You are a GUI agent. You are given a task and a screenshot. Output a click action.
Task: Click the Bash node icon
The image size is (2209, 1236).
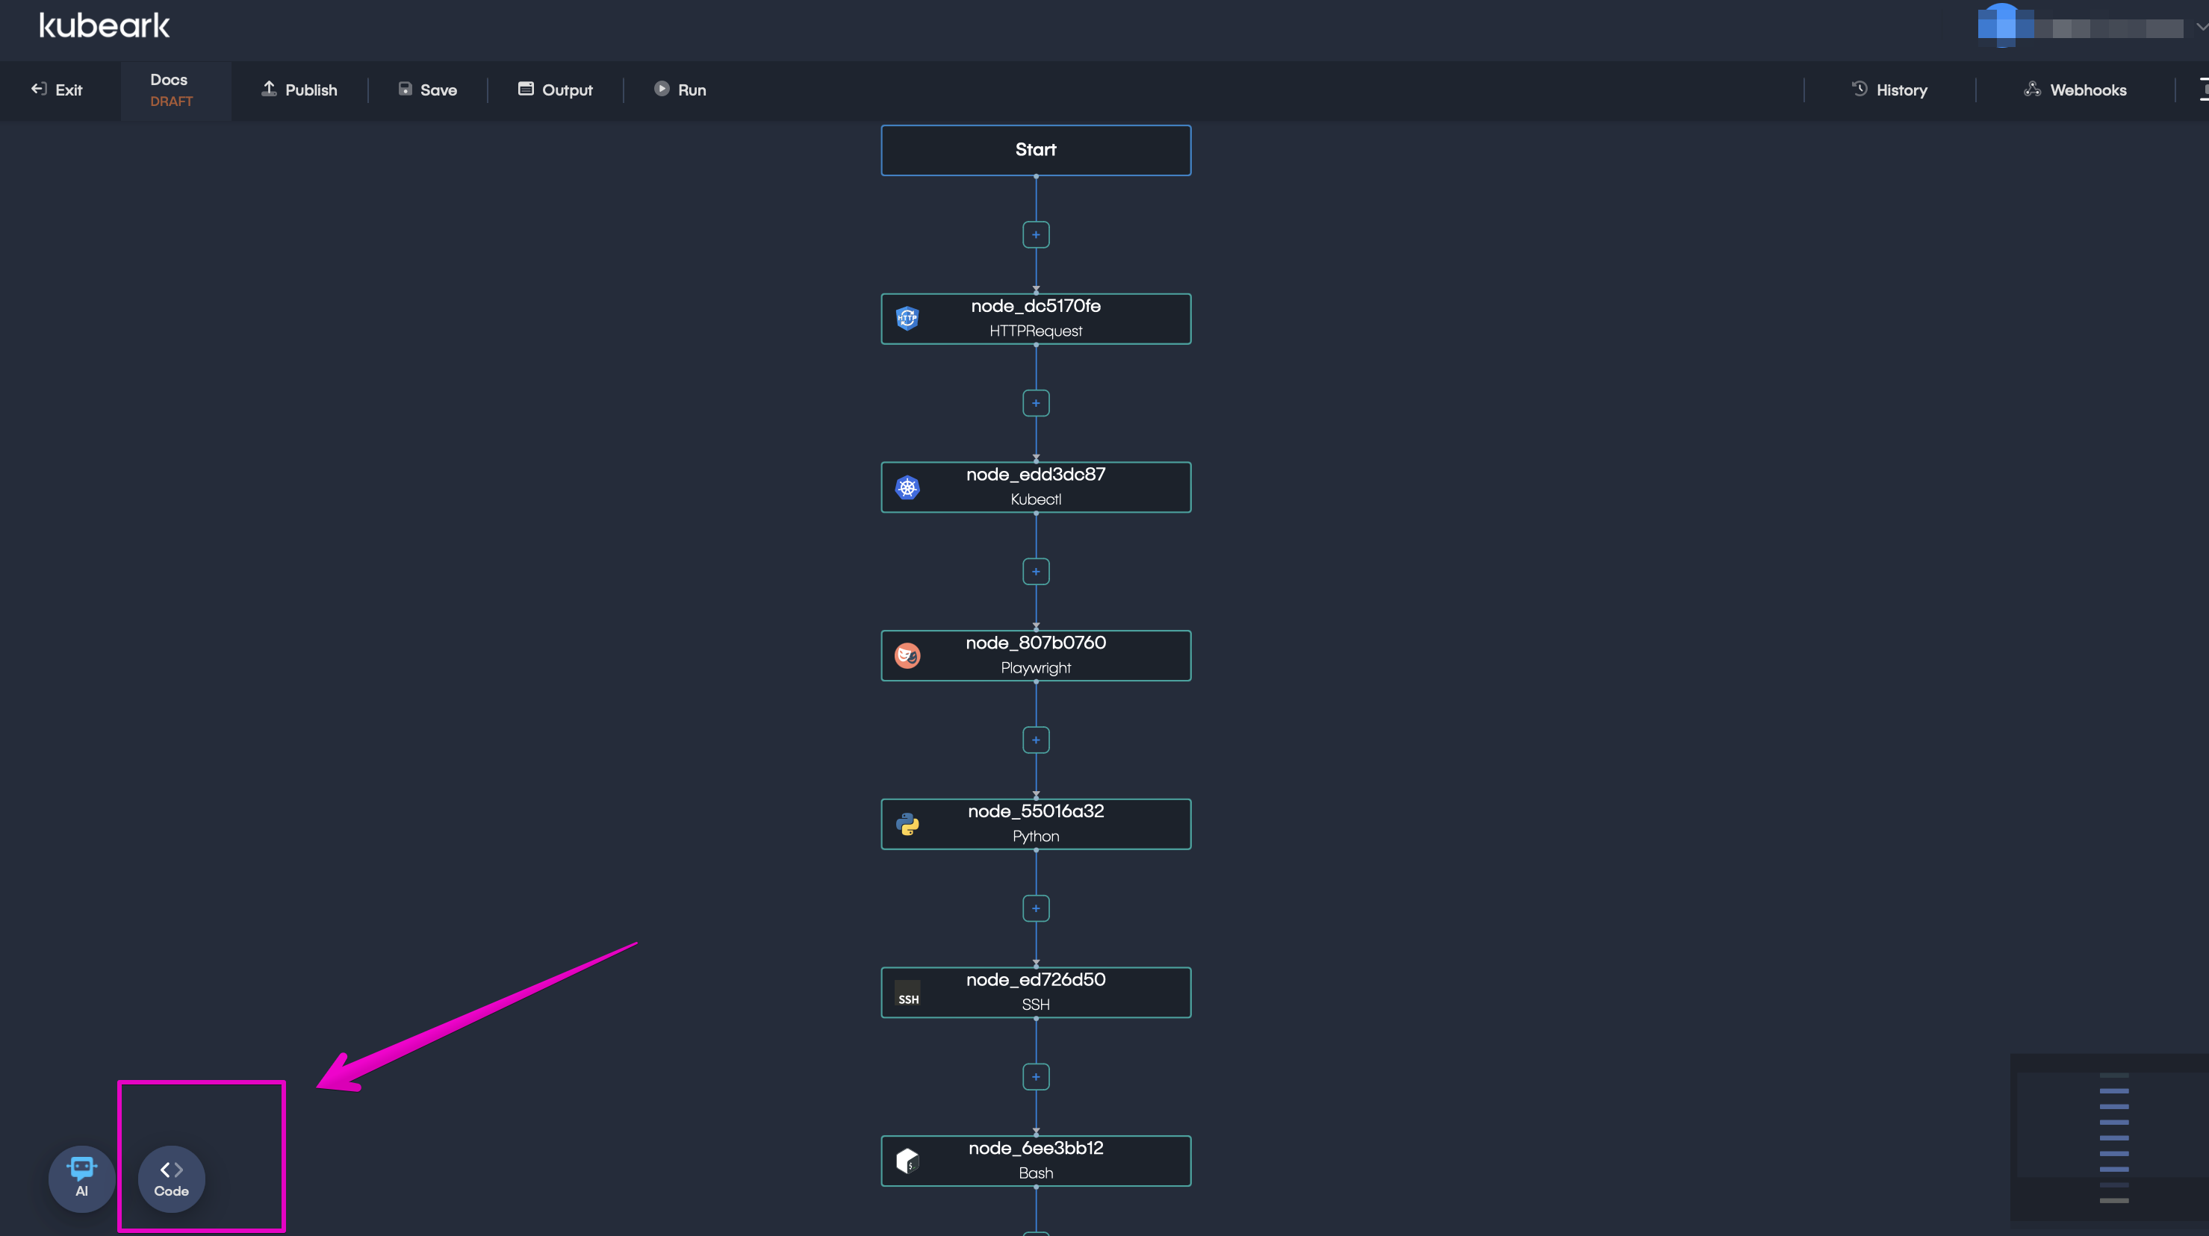[x=907, y=1161]
